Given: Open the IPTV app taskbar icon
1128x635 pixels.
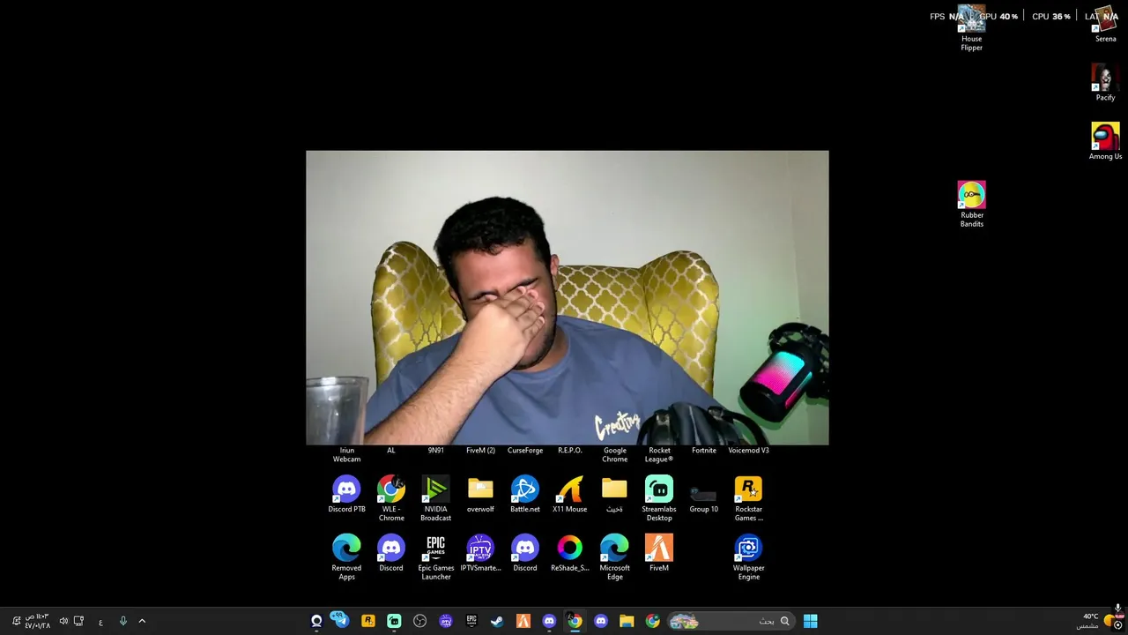Looking at the screenshot, I should [446, 621].
